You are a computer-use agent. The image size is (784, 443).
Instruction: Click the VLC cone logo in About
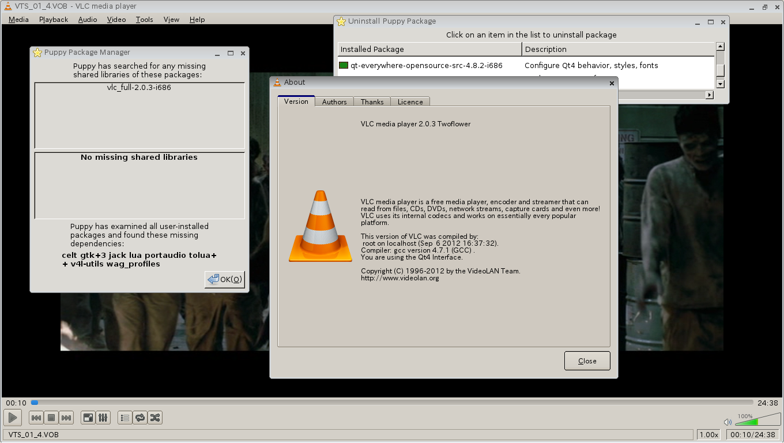321,226
